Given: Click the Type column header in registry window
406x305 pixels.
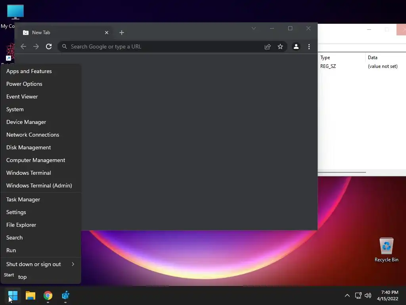Looking at the screenshot, I should click(x=341, y=58).
